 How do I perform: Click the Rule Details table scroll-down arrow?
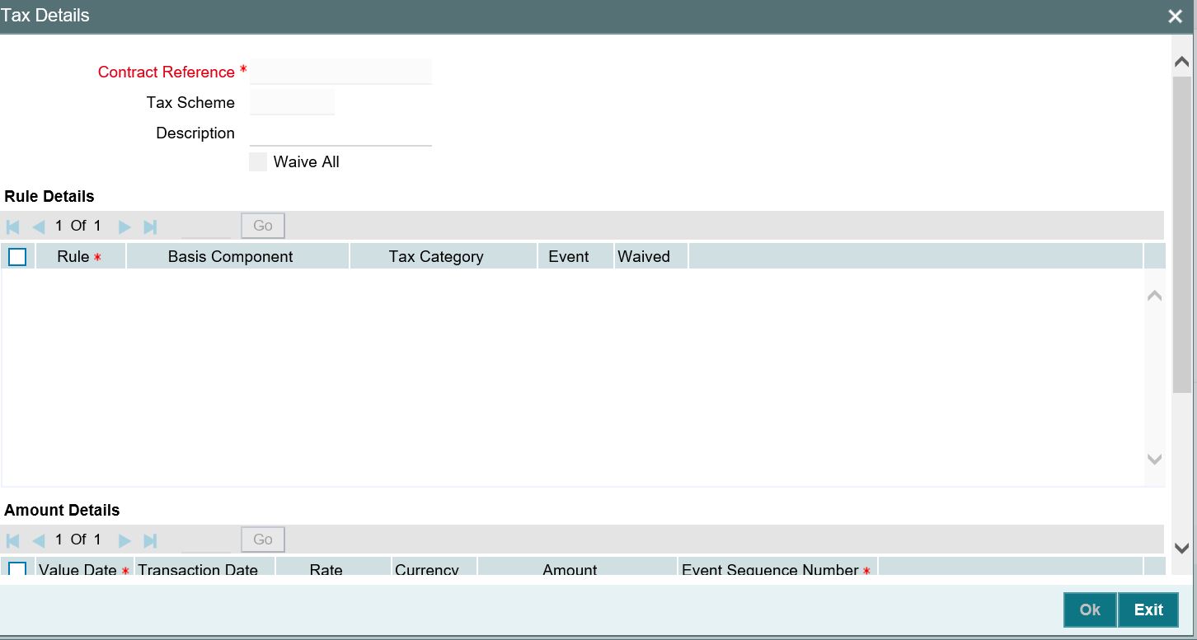click(x=1155, y=460)
